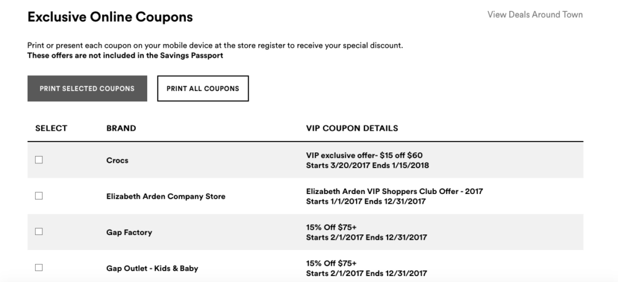618x282 pixels.
Task: Tick the Crocs coupon checkbox
Action: pyautogui.click(x=39, y=160)
